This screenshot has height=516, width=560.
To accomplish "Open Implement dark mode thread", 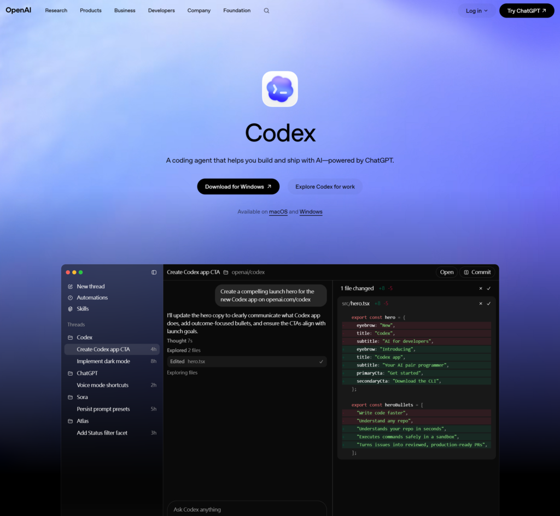I will 112,361.
